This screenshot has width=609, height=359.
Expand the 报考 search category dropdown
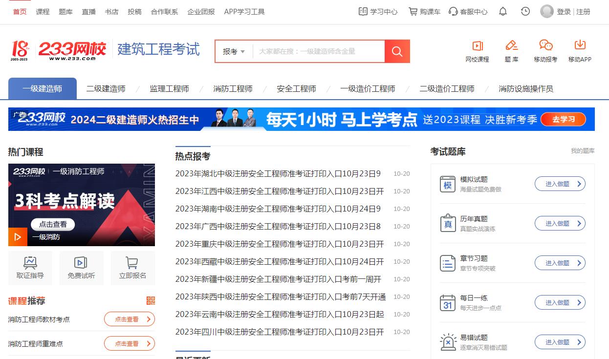(x=234, y=51)
